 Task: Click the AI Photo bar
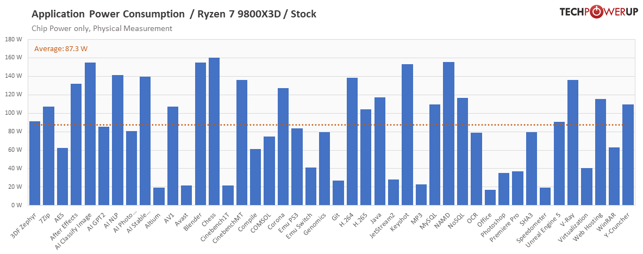132,168
